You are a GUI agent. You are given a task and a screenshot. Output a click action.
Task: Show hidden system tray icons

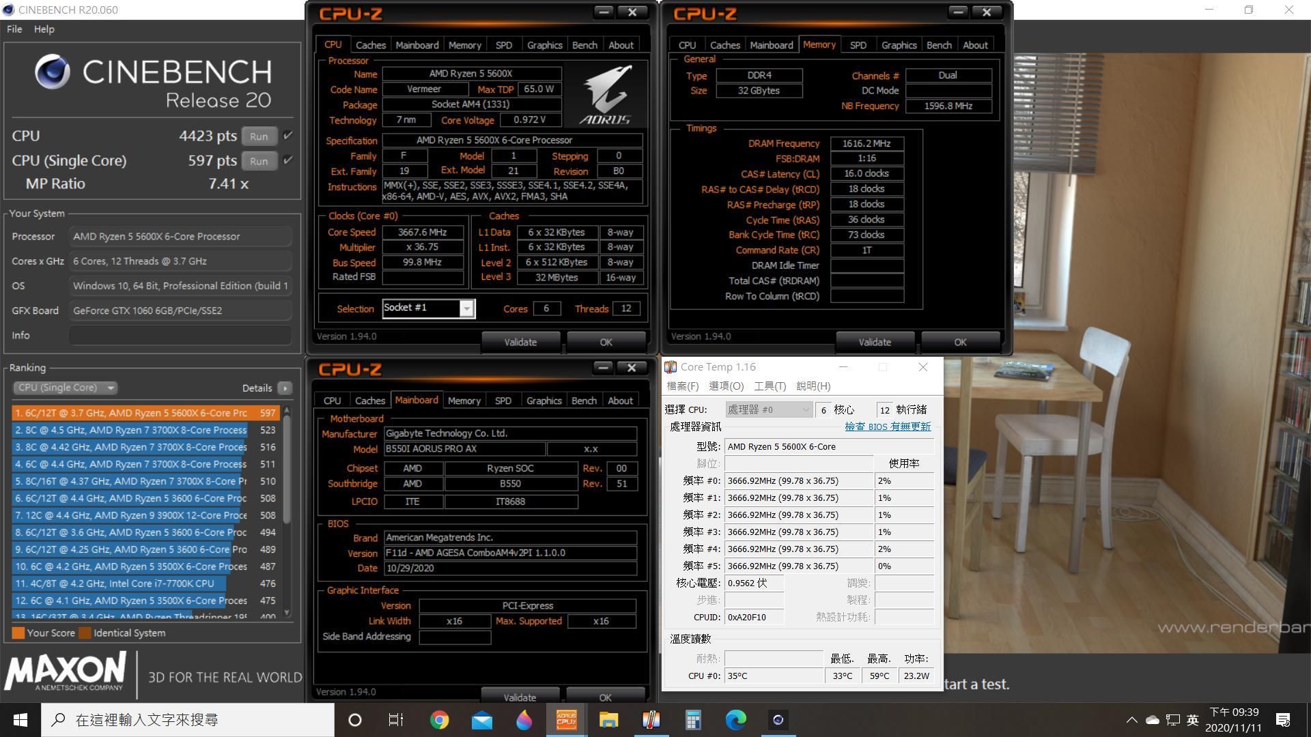coord(1131,720)
